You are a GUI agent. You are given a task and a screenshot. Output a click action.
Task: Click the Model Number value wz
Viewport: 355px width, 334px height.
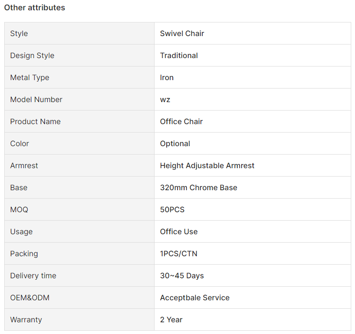[x=165, y=99]
